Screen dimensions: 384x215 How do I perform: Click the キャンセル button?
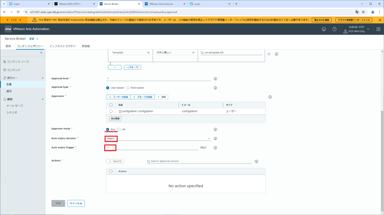tap(76, 203)
